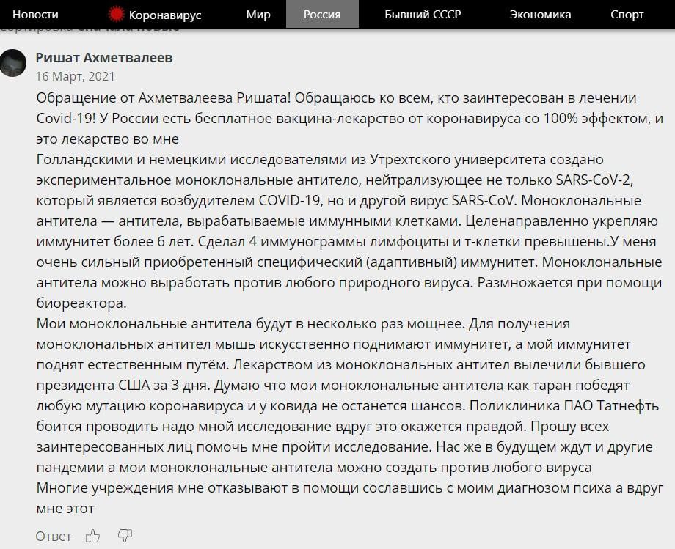Open the Новости section
Viewport: 675px width, 549px height.
click(35, 15)
